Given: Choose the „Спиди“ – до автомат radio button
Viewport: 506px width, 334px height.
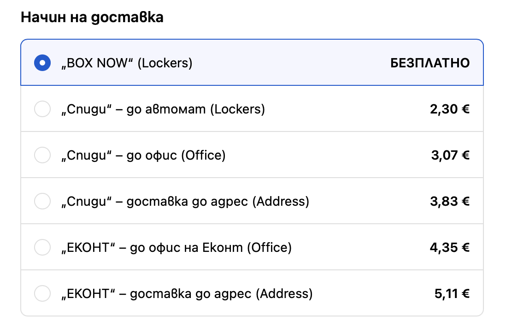Looking at the screenshot, I should 42,109.
